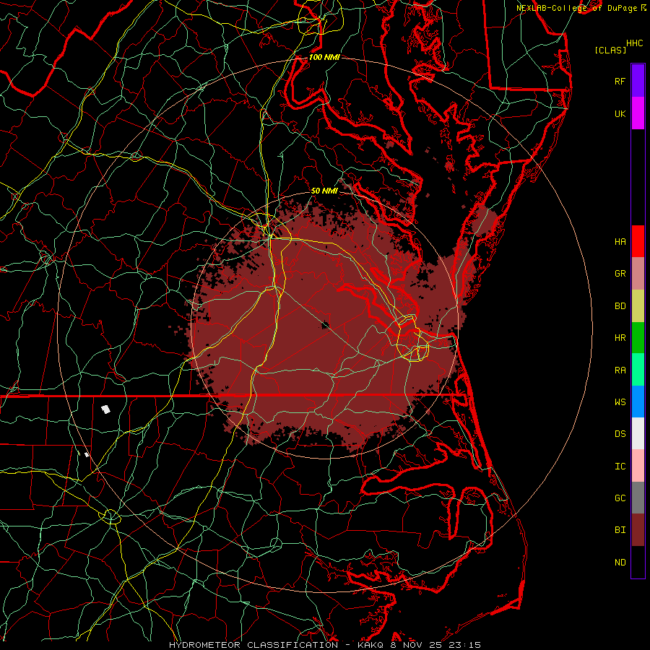Click the BI dark red legend swatch
The width and height of the screenshot is (650, 650).
tap(638, 530)
